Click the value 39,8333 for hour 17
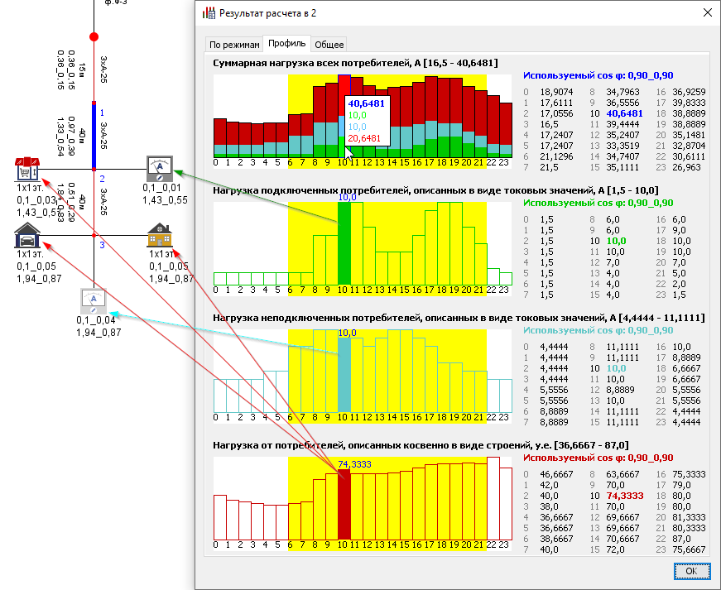721x590 pixels. pos(689,103)
